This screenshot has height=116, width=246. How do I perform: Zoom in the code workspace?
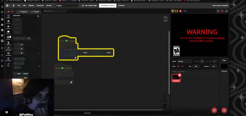165,95
